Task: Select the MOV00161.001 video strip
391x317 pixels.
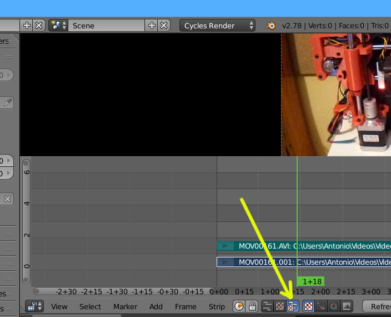Action: 304,262
